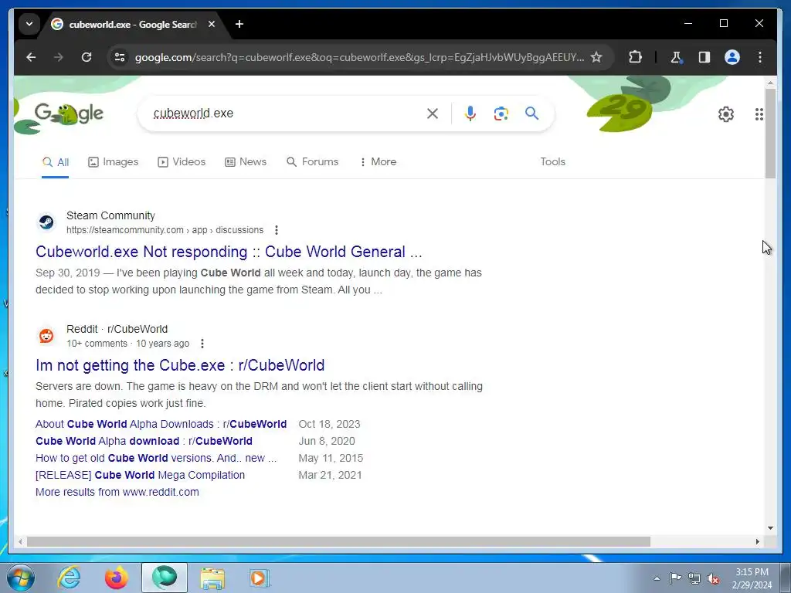Click the Reddit favicon icon
The width and height of the screenshot is (791, 593).
coord(46,335)
